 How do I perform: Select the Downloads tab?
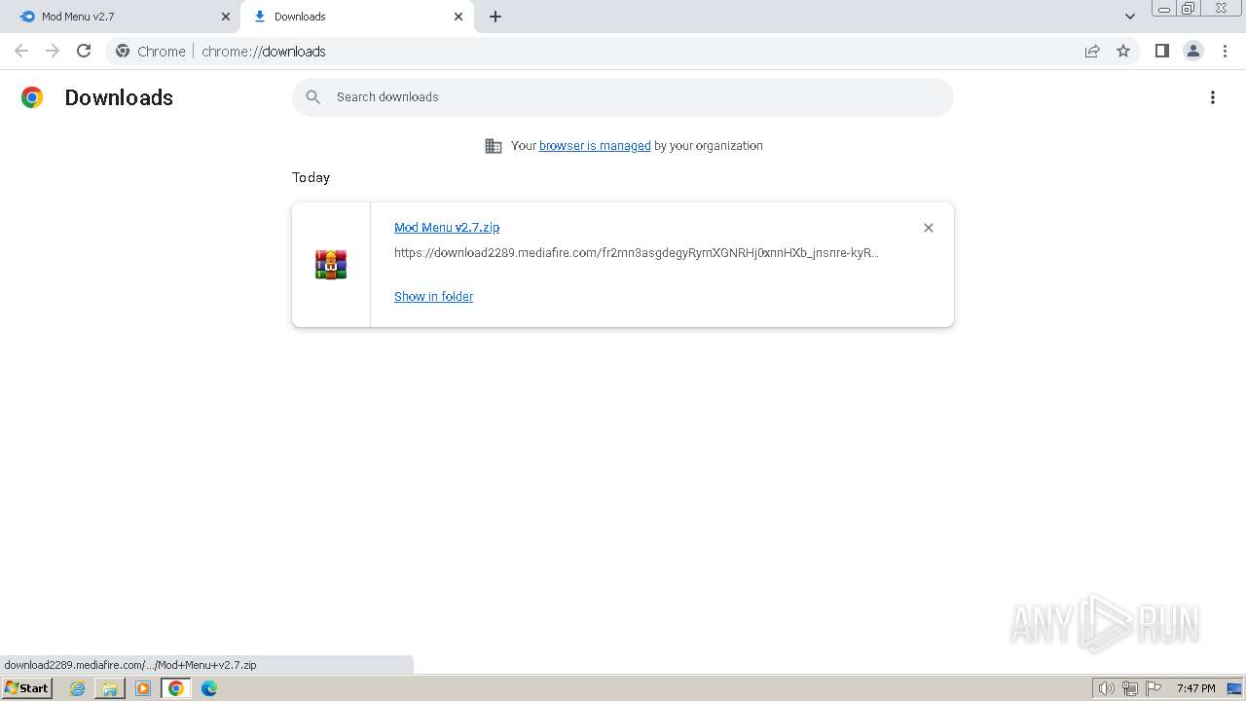point(356,17)
